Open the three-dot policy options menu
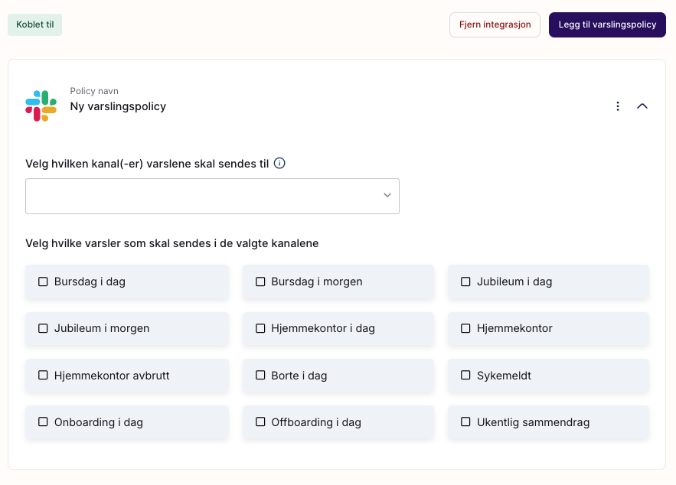 [x=618, y=106]
